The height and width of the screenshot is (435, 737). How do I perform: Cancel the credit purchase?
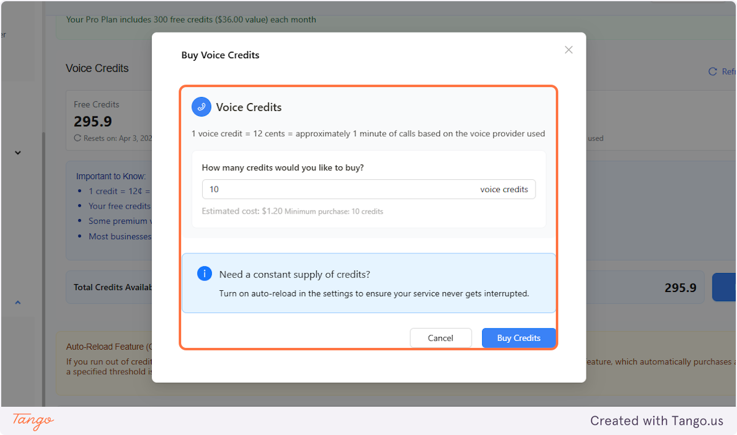coord(441,338)
